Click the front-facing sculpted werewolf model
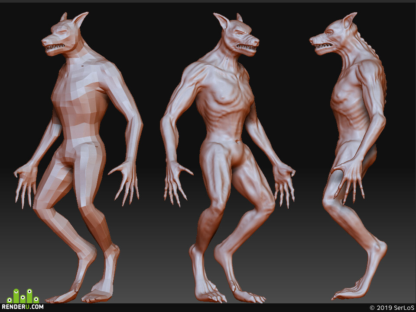This screenshot has height=312, width=416. point(227,158)
